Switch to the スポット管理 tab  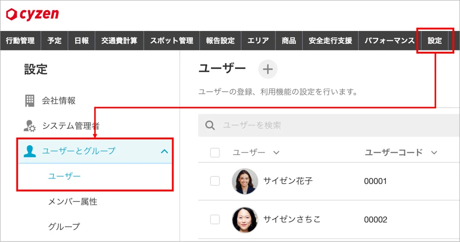pos(172,40)
